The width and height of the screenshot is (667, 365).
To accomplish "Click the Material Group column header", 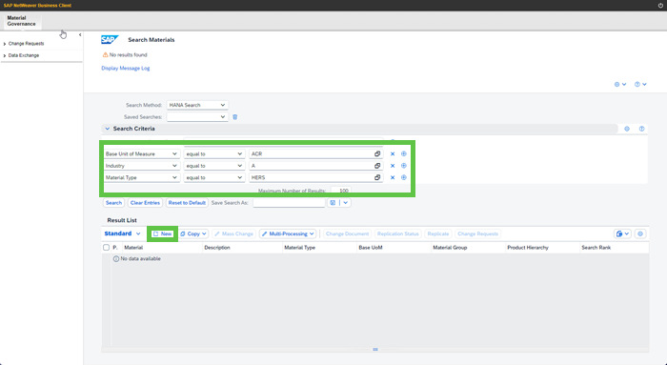I will coord(469,248).
